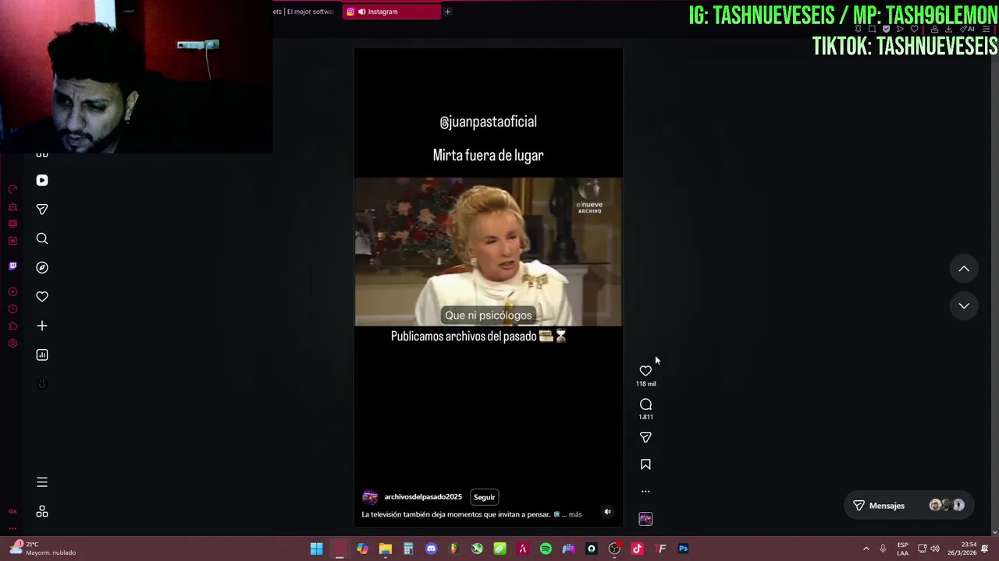Open the weather widget showing 21°C

(43, 549)
